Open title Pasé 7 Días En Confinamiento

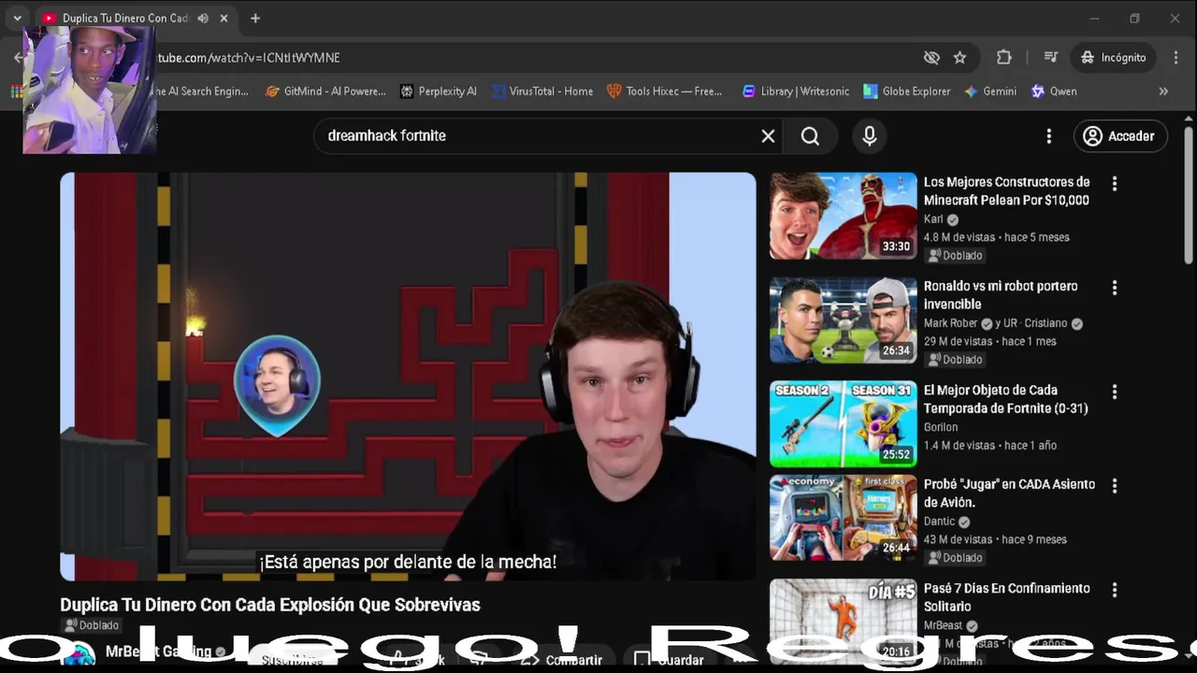[x=1006, y=597]
